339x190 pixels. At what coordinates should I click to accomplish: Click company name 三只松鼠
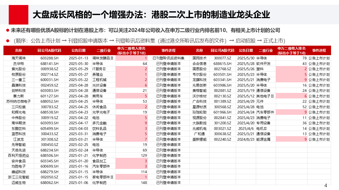(x=19, y=107)
